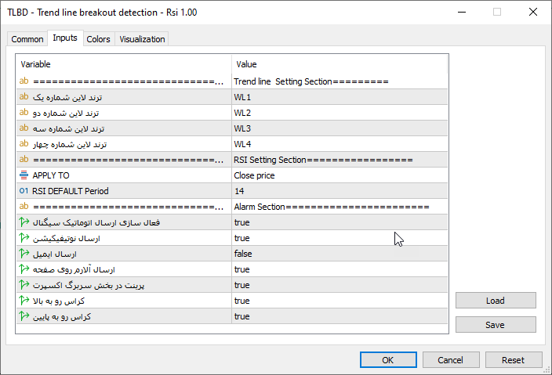
Task: Toggle the true value below the Alarm Section row
Action: click(x=339, y=222)
